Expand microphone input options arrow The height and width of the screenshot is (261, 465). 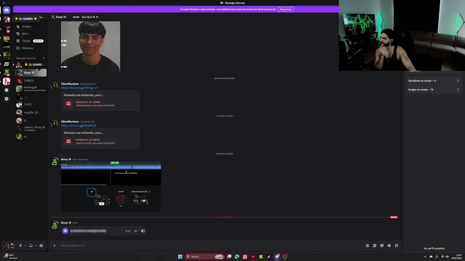click(x=25, y=245)
